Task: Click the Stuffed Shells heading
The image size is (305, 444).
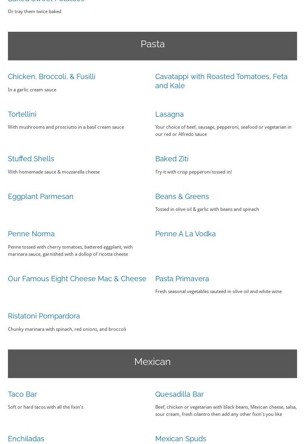Action: (x=31, y=158)
